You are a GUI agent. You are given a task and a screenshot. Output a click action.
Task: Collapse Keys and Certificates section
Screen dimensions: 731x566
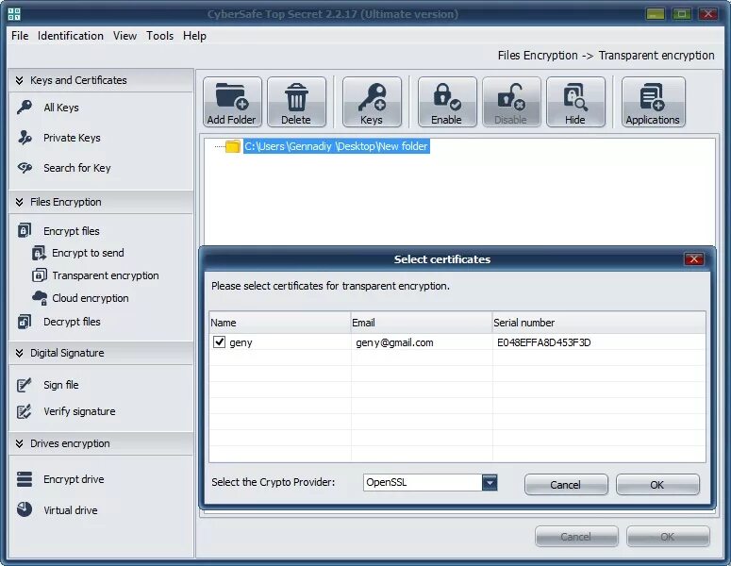click(19, 80)
